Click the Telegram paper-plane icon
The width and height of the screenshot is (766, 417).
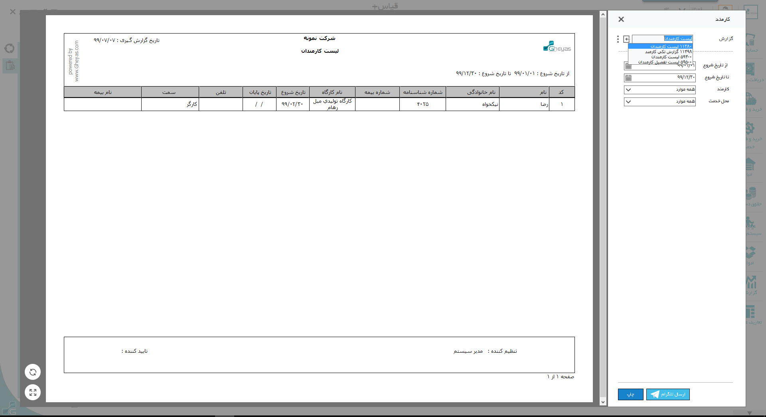point(655,394)
